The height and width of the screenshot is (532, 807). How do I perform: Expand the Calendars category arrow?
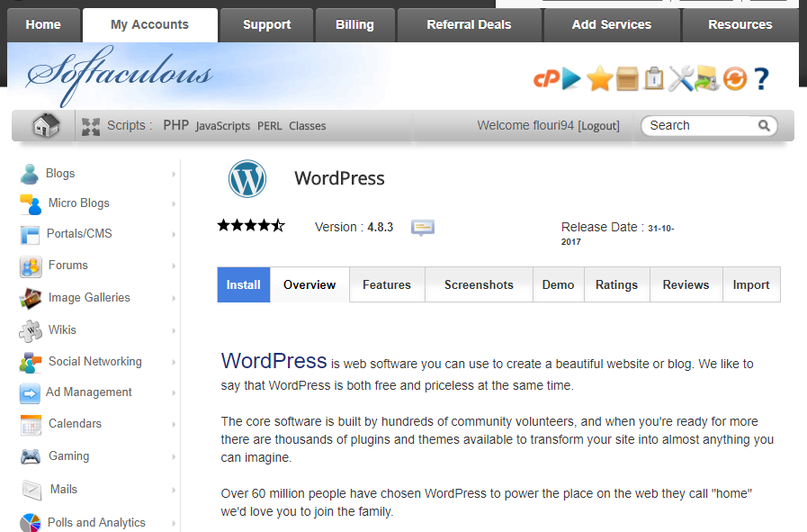coord(174,424)
